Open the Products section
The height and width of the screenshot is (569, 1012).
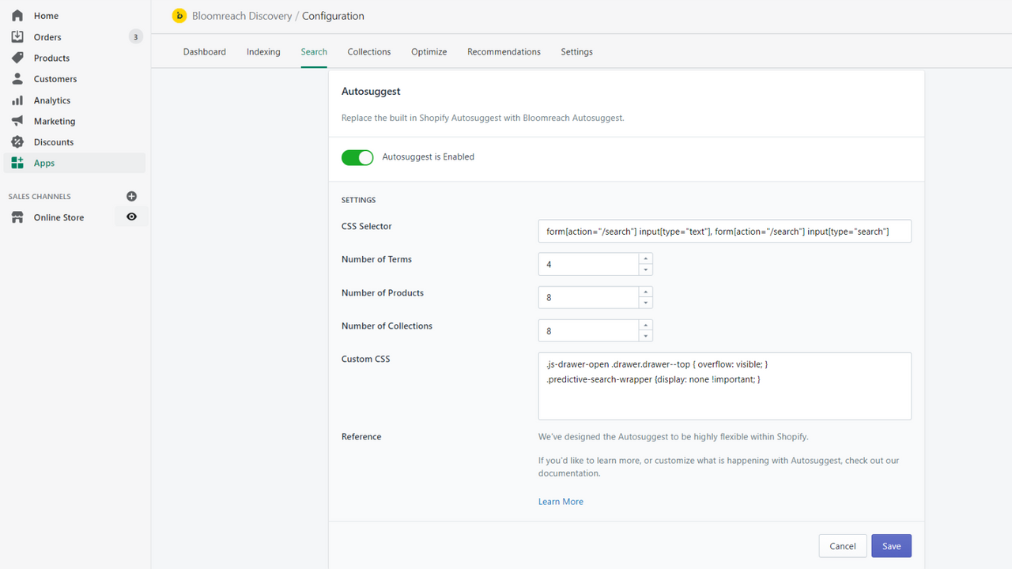pos(17,58)
